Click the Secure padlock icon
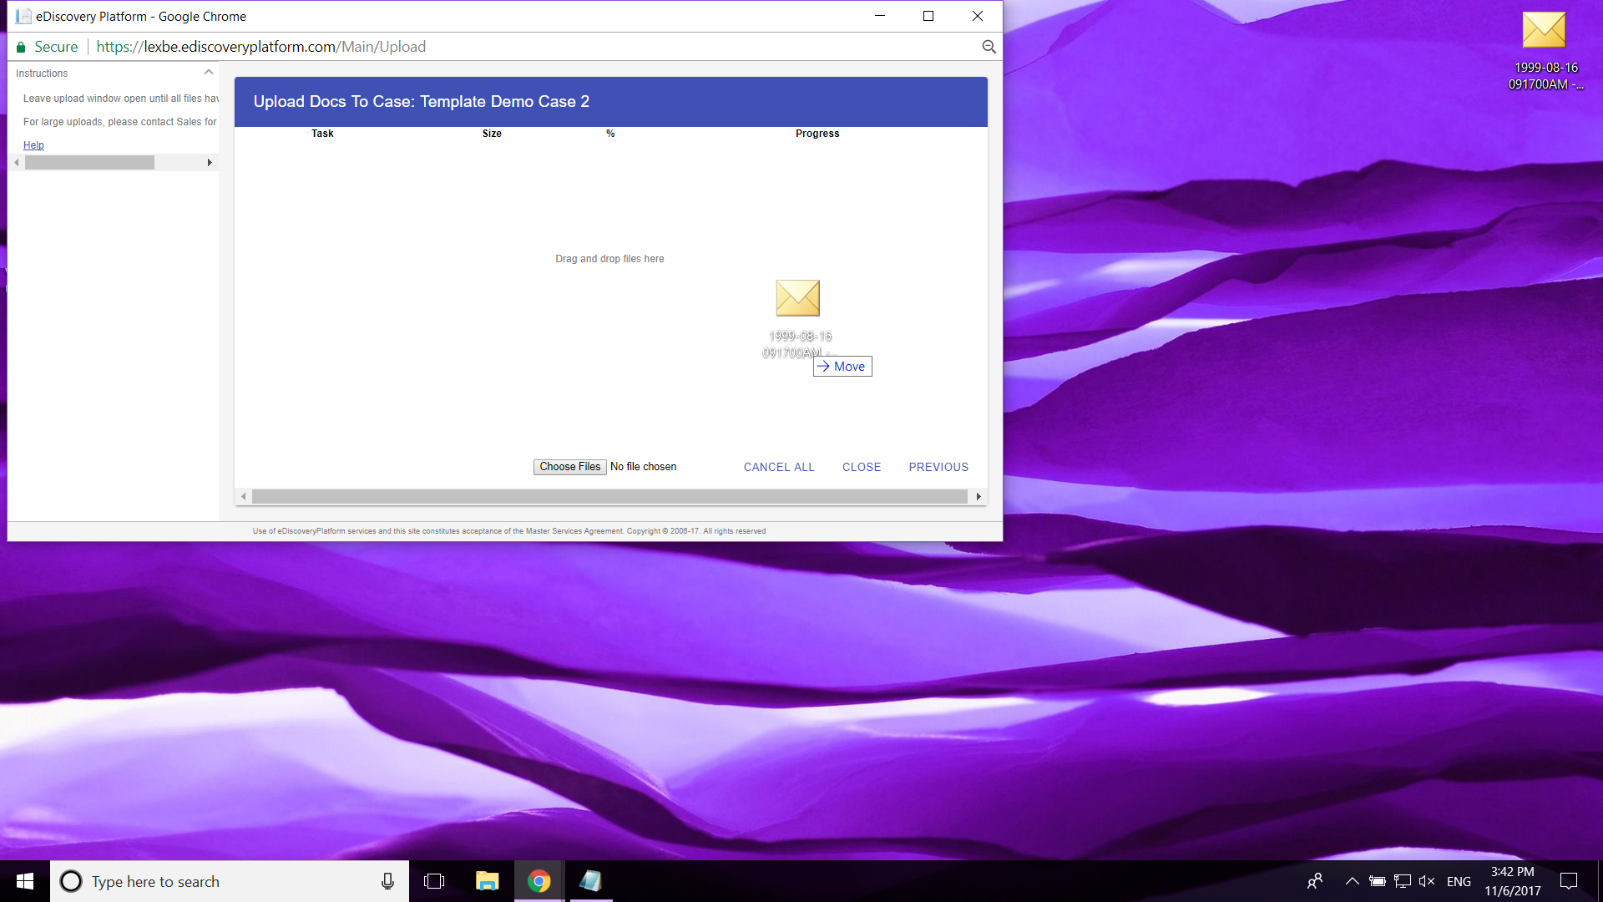1603x902 pixels. click(x=21, y=47)
